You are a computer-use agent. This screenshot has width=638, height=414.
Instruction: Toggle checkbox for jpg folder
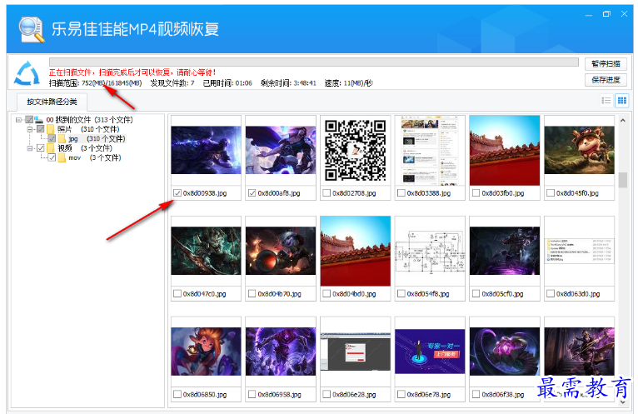pyautogui.click(x=52, y=139)
